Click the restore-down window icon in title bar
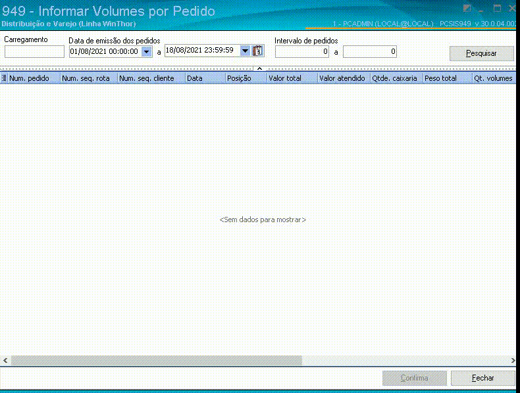 tap(467, 9)
